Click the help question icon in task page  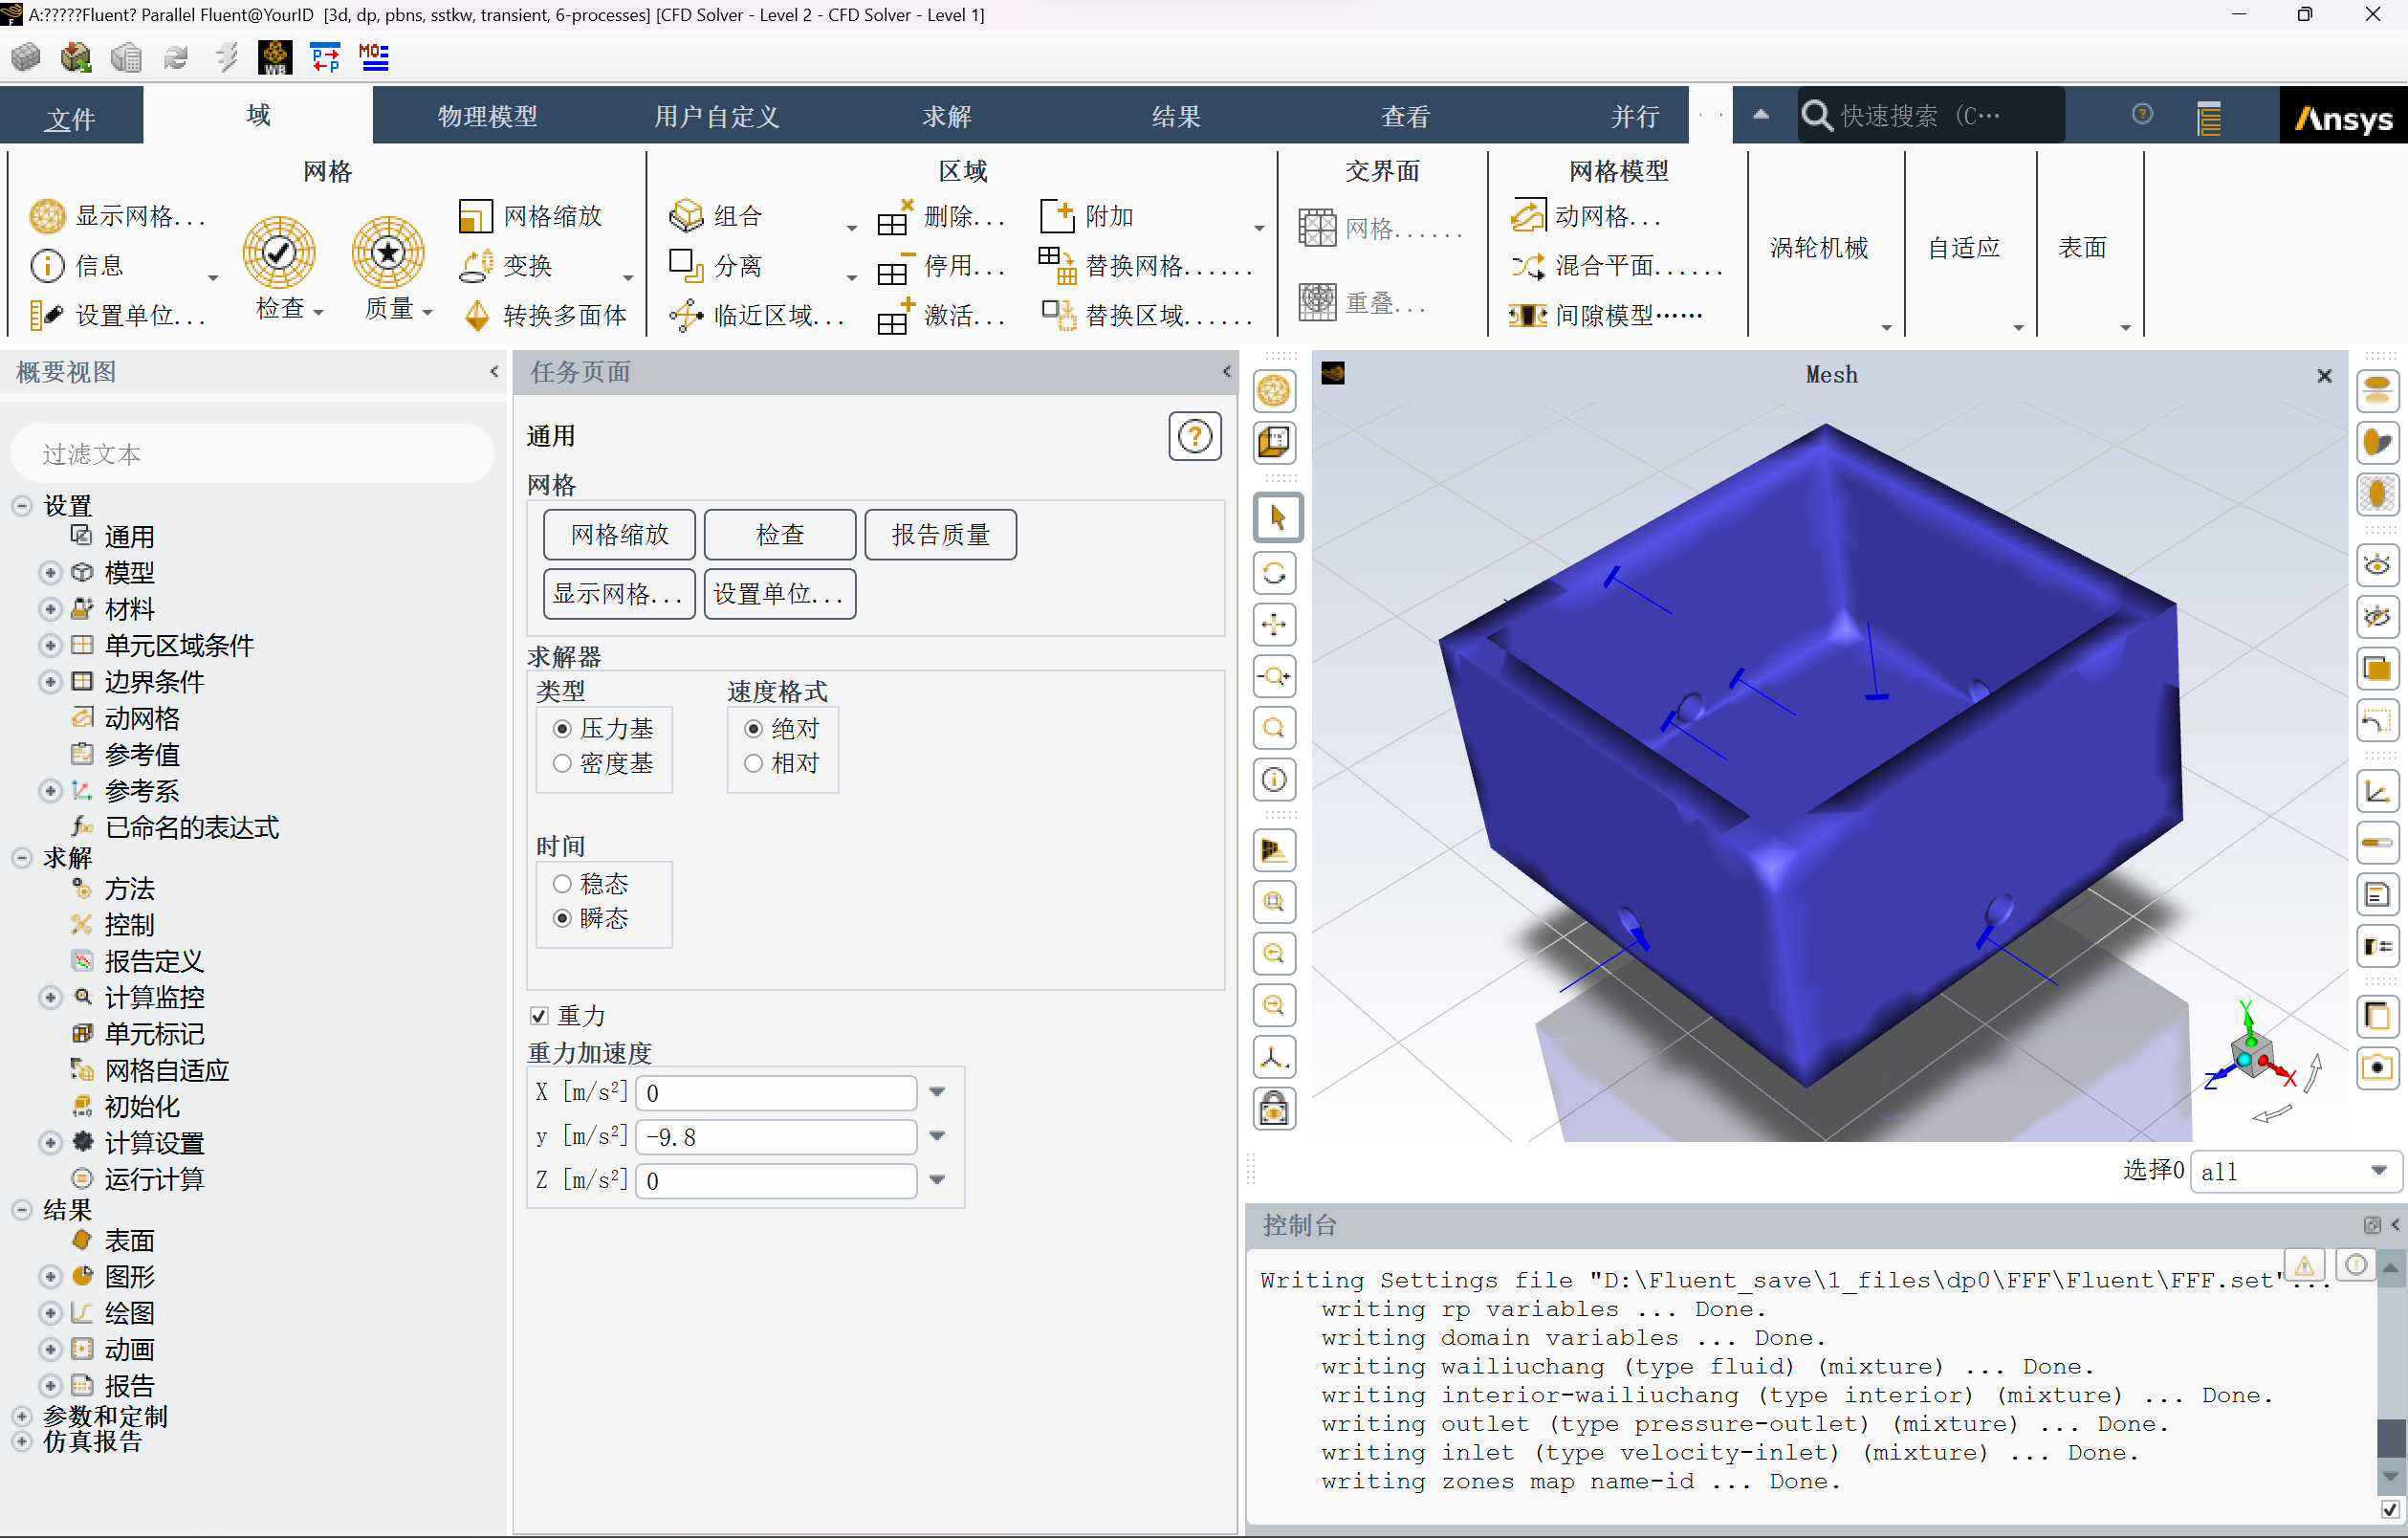1194,436
